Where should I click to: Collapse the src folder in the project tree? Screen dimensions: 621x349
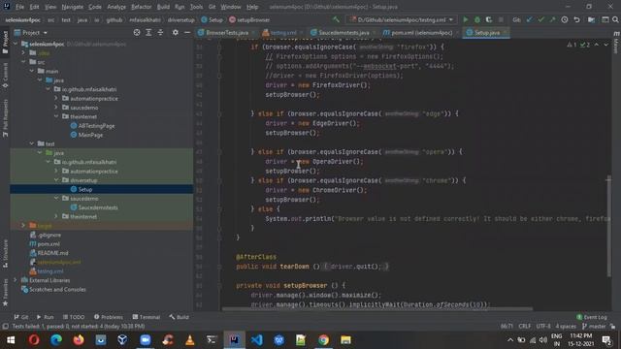[23, 62]
